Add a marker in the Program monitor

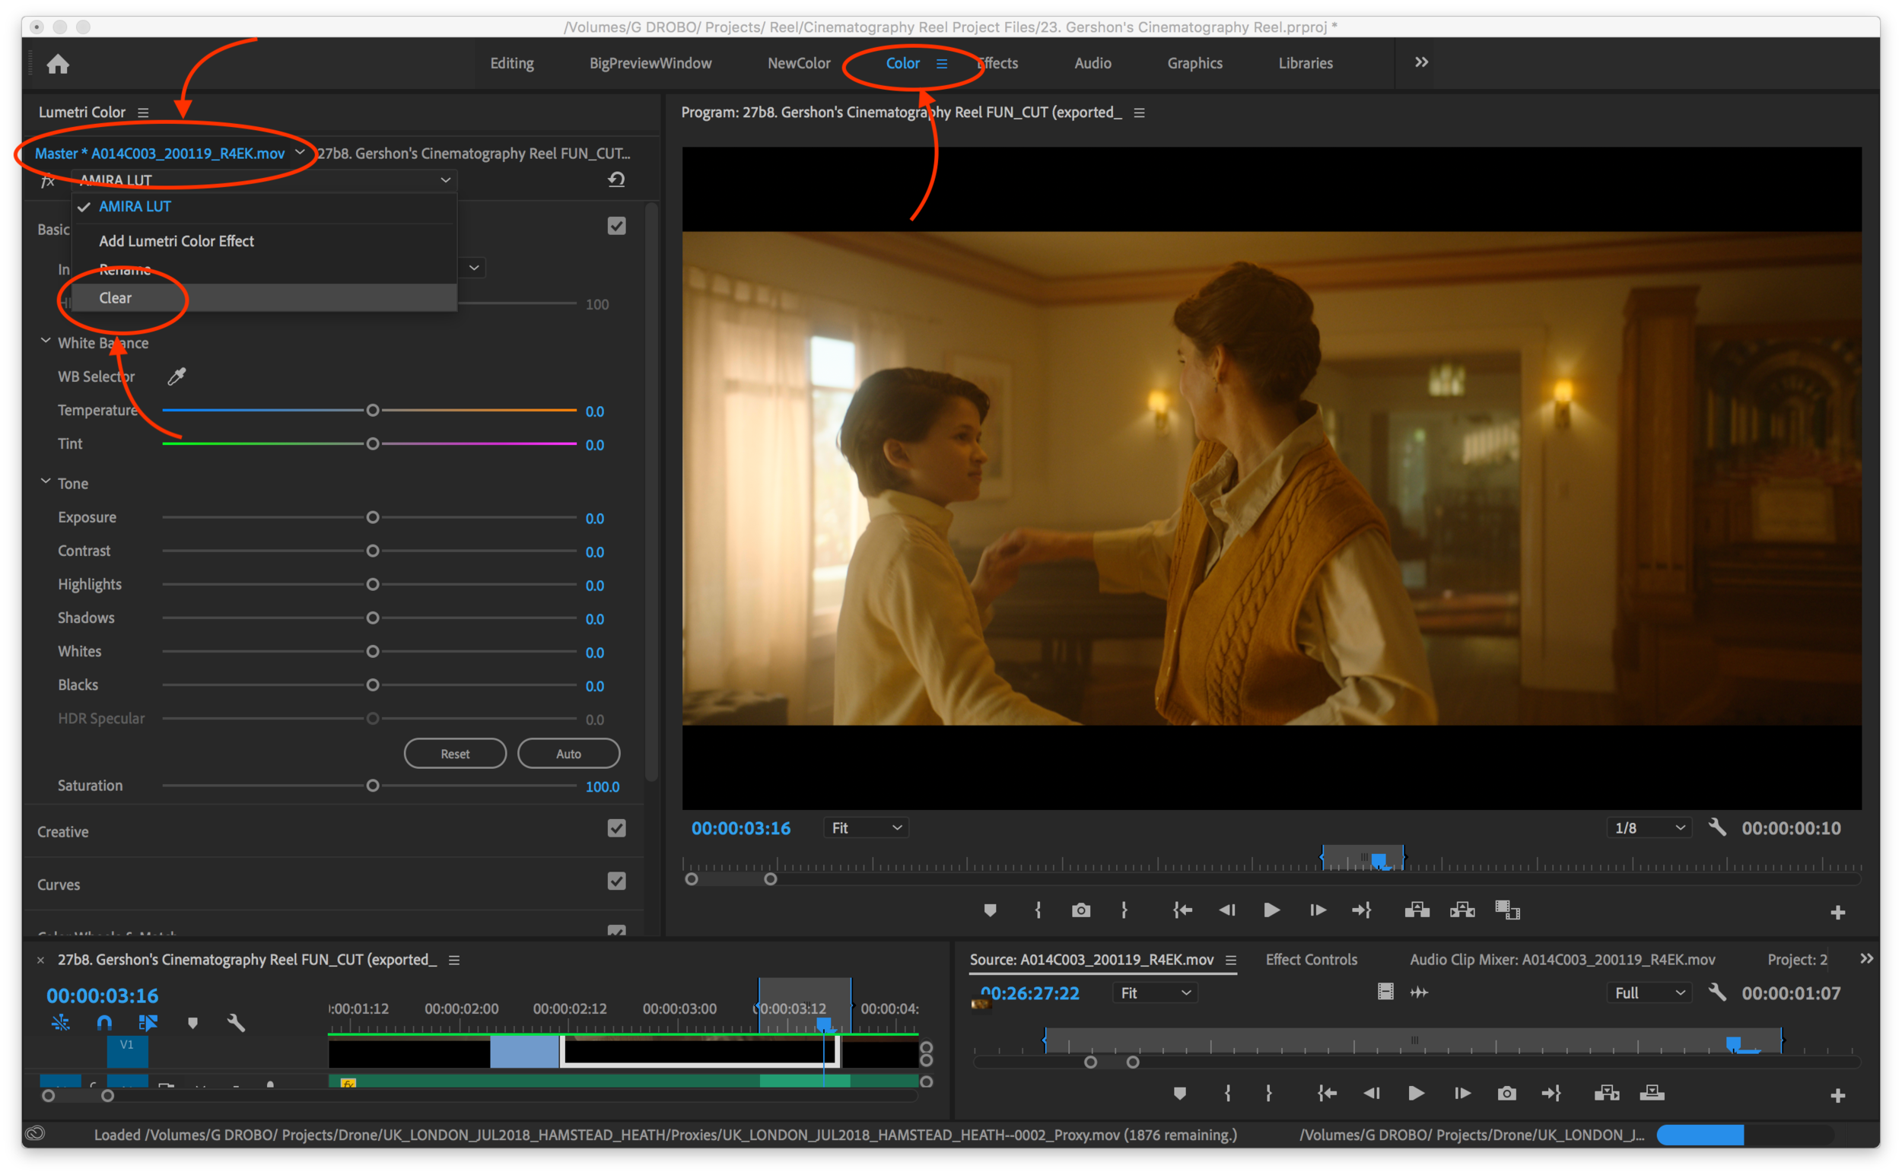tap(990, 910)
